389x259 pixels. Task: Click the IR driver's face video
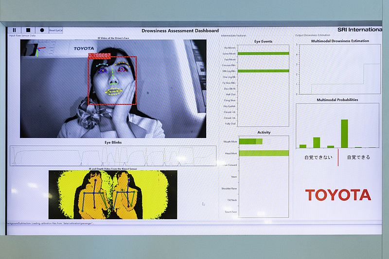click(113, 88)
